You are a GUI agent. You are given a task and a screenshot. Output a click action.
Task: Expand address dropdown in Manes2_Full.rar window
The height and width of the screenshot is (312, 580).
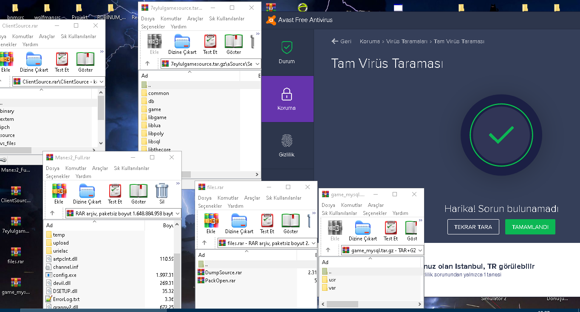tap(177, 213)
